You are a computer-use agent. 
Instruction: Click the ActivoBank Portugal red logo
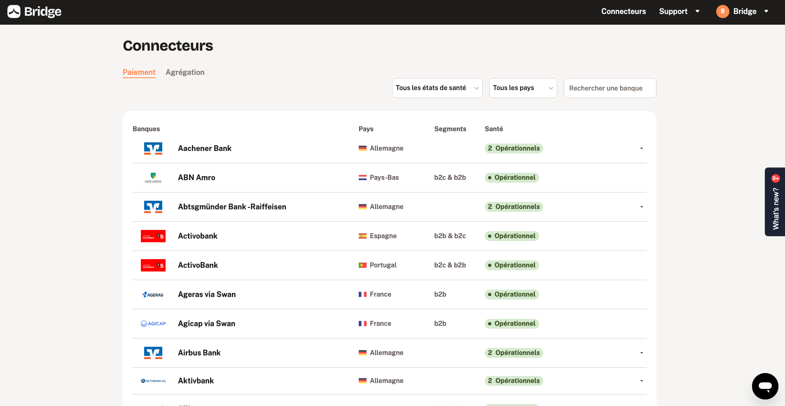[153, 265]
